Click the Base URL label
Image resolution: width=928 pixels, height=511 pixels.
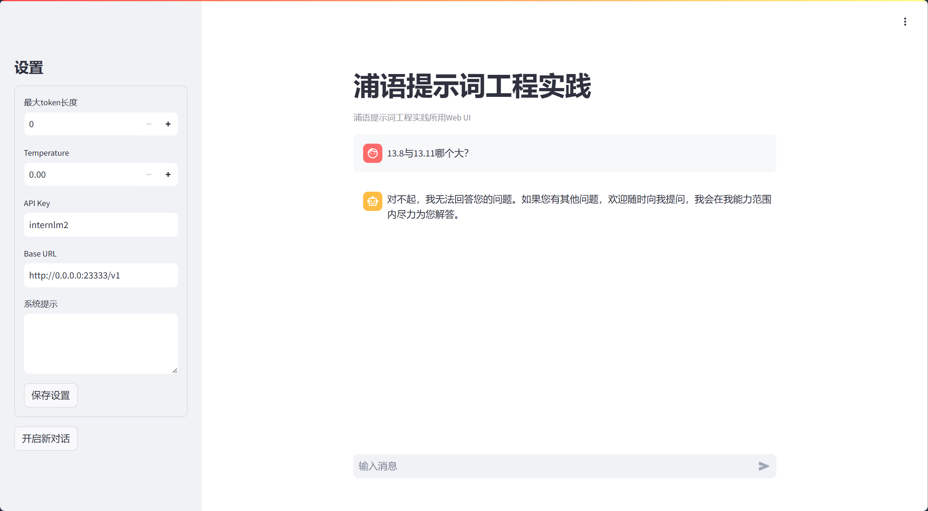coord(40,254)
